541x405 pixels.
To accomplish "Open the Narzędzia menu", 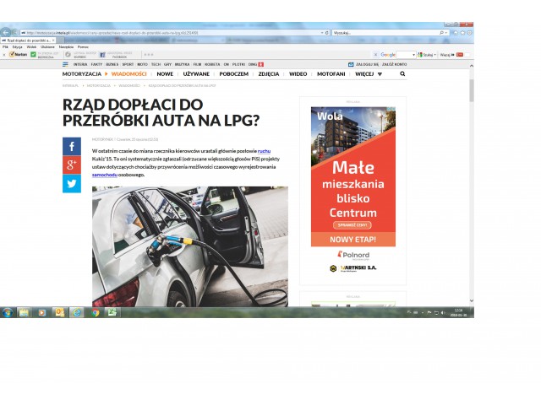I will click(66, 46).
